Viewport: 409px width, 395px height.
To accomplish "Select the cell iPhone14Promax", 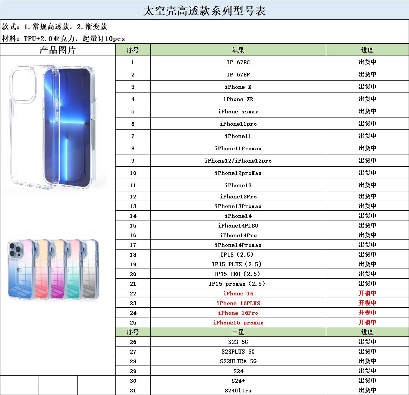I will [x=238, y=245].
